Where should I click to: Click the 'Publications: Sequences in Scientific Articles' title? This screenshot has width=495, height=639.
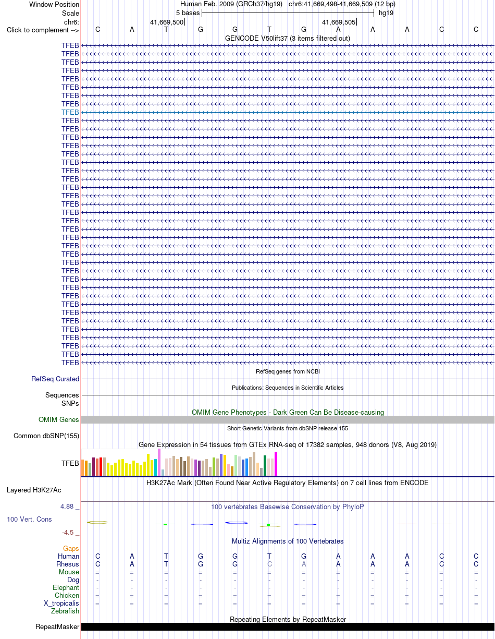288,388
